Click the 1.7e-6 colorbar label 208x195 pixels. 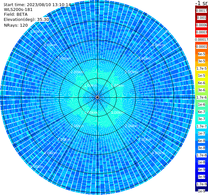click(x=202, y=97)
